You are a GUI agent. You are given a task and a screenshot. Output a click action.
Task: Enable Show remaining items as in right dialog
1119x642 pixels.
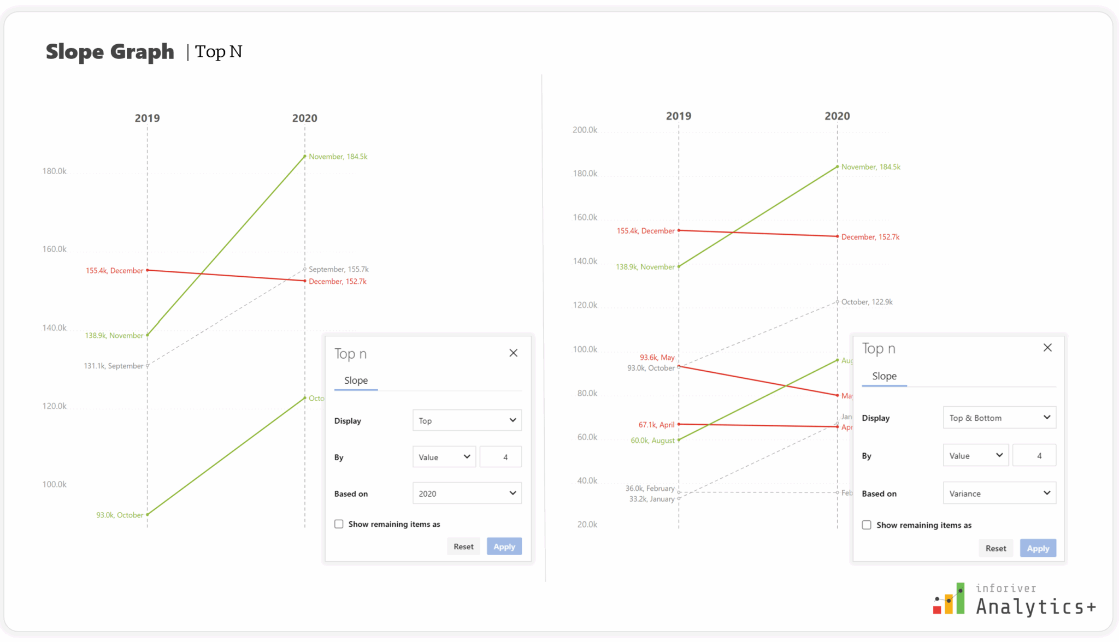point(867,525)
